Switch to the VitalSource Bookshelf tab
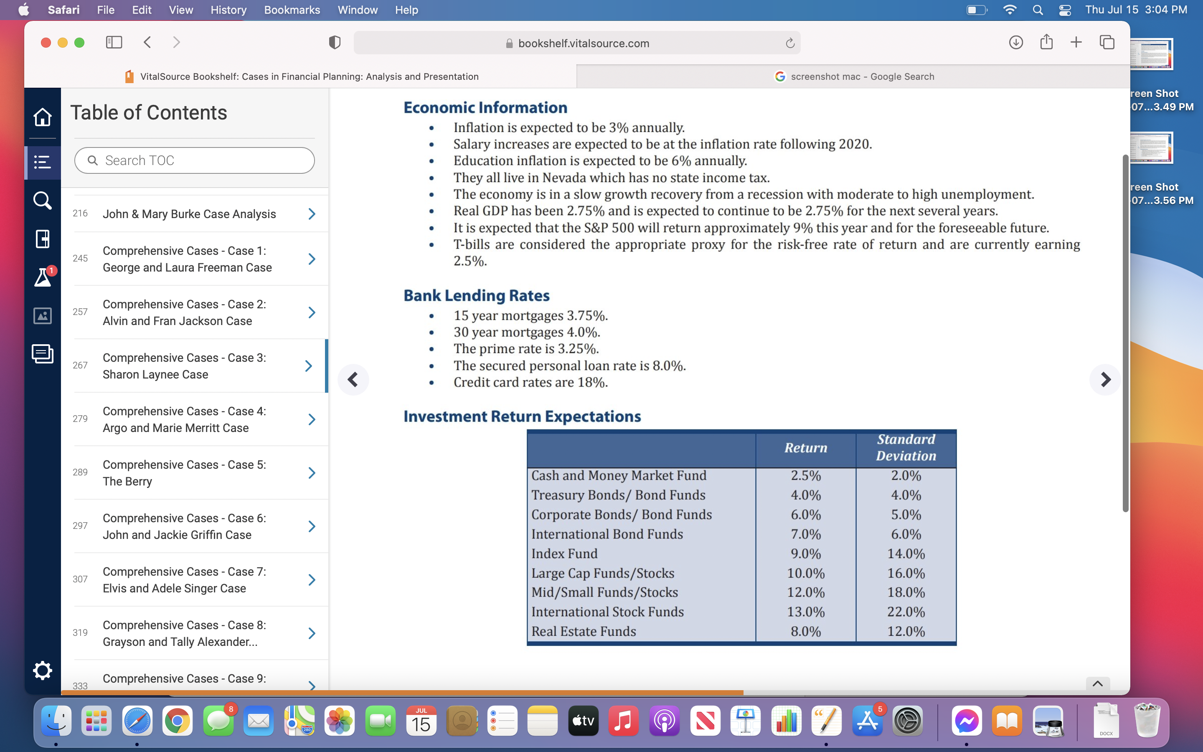 point(301,76)
